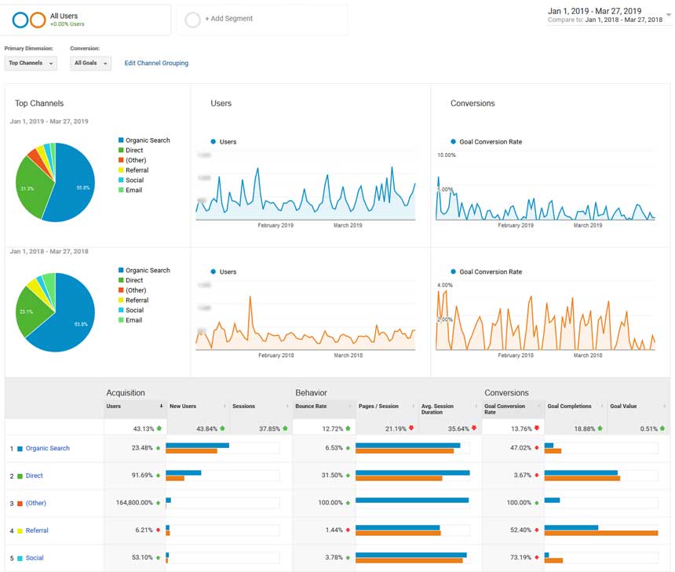The height and width of the screenshot is (572, 675).
Task: Click the Edit Channel Grouping link
Action: [x=156, y=64]
